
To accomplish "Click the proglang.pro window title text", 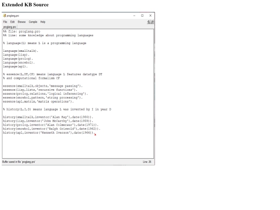I will pos(13,16).
